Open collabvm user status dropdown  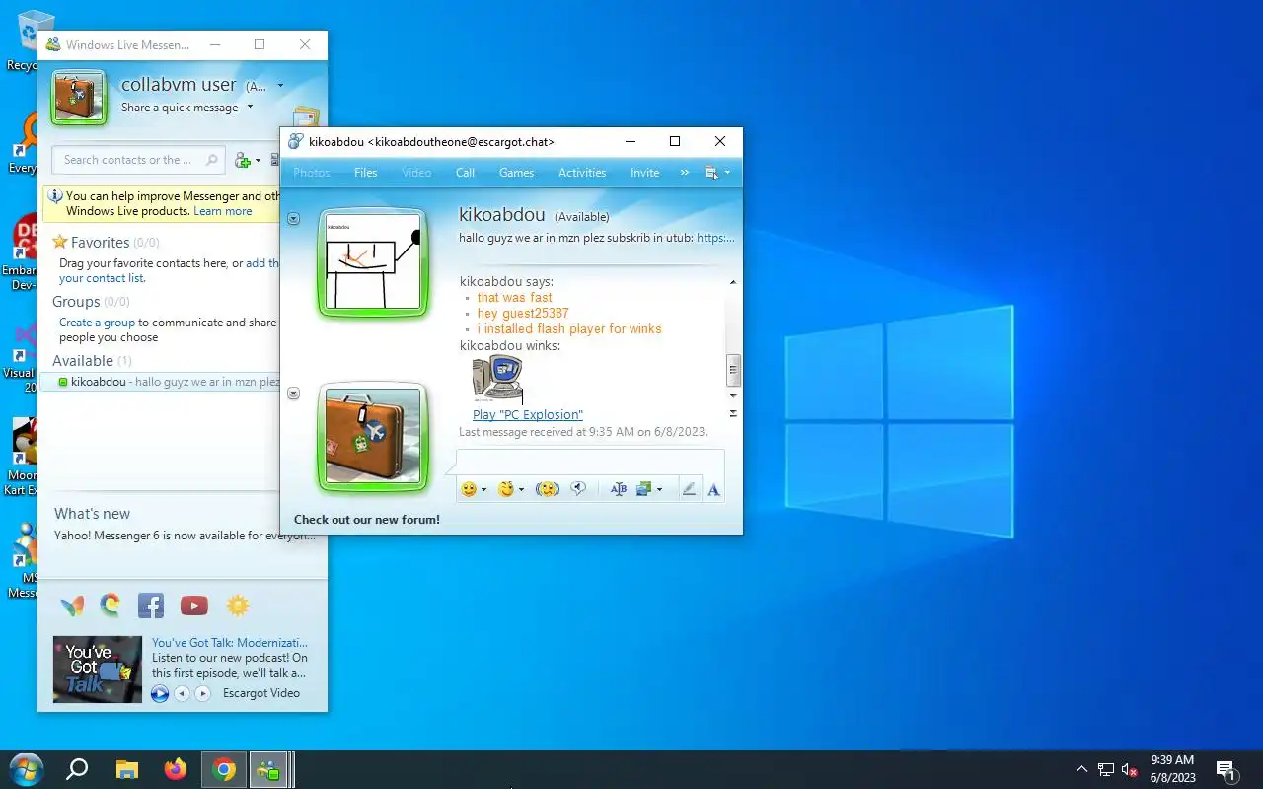tap(280, 86)
